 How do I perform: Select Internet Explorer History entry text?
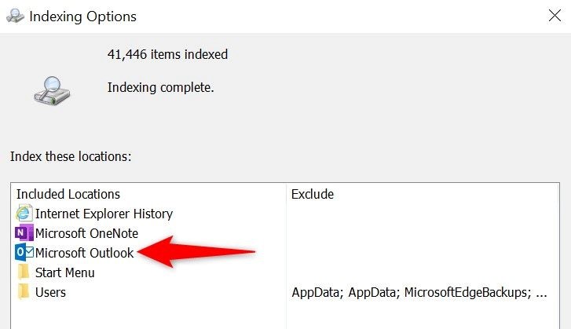coord(104,214)
